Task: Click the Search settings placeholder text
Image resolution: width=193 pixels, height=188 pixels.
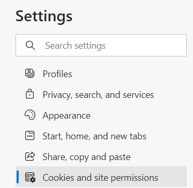Action: 75,46
